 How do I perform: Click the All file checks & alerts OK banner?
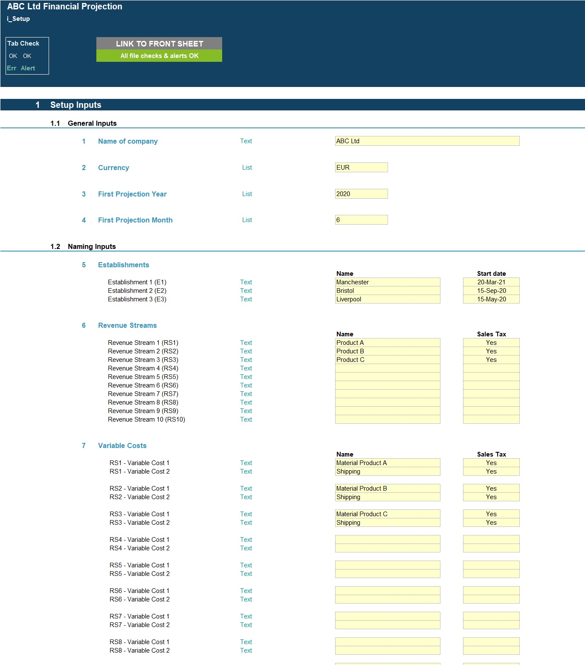159,56
